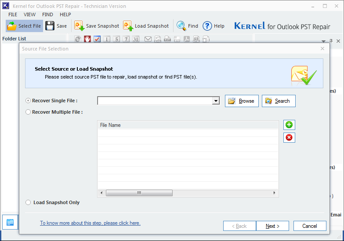Click the Cancel button
344x241 pixels.
click(310, 226)
